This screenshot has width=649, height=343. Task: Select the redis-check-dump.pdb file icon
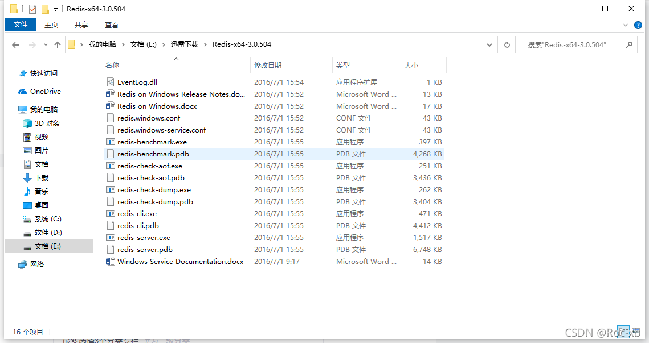pos(111,202)
